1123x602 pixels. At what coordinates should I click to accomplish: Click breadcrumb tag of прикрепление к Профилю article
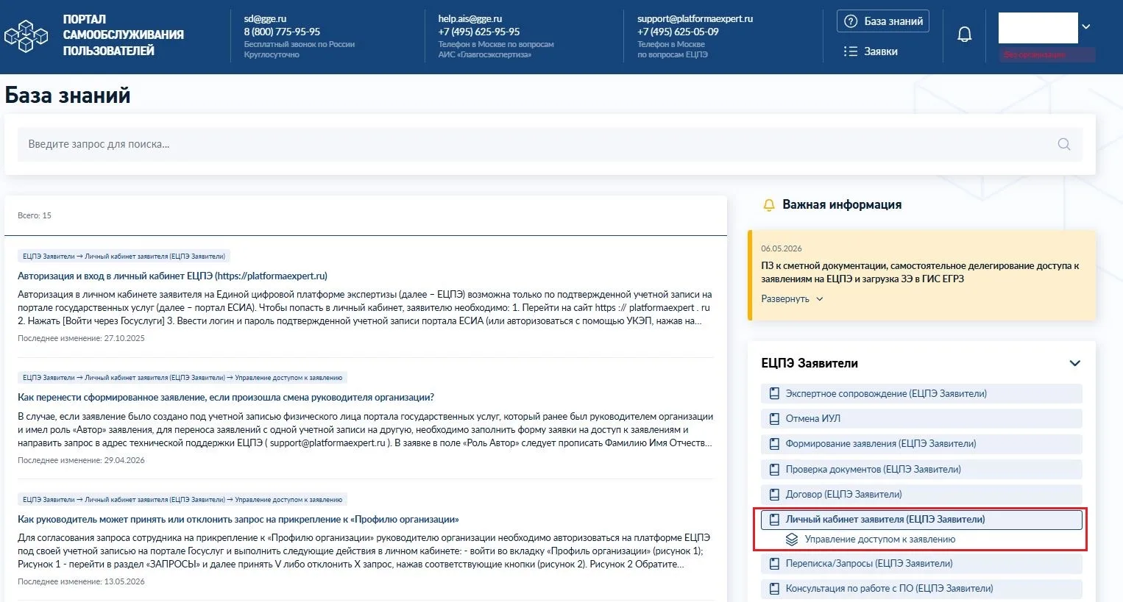point(183,500)
